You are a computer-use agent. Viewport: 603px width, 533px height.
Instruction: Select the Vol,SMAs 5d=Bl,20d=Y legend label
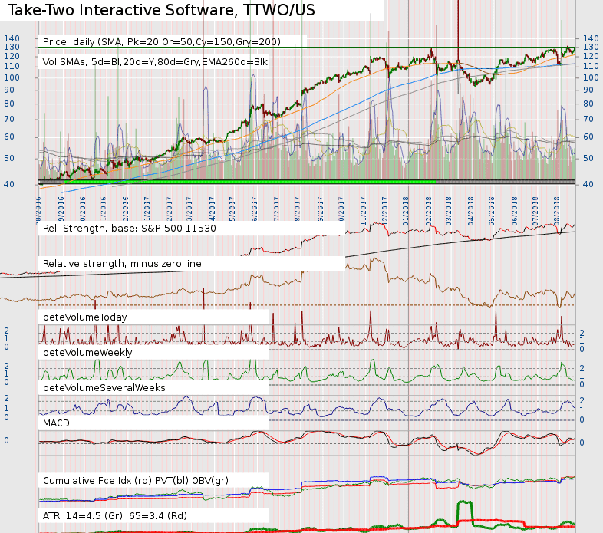(155, 62)
